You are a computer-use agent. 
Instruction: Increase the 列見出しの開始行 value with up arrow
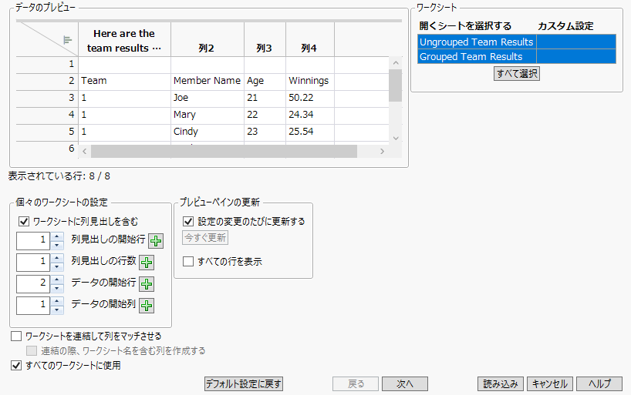(57, 236)
